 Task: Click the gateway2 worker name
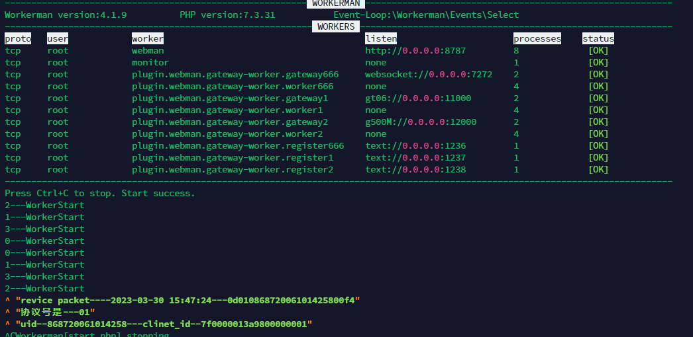230,122
